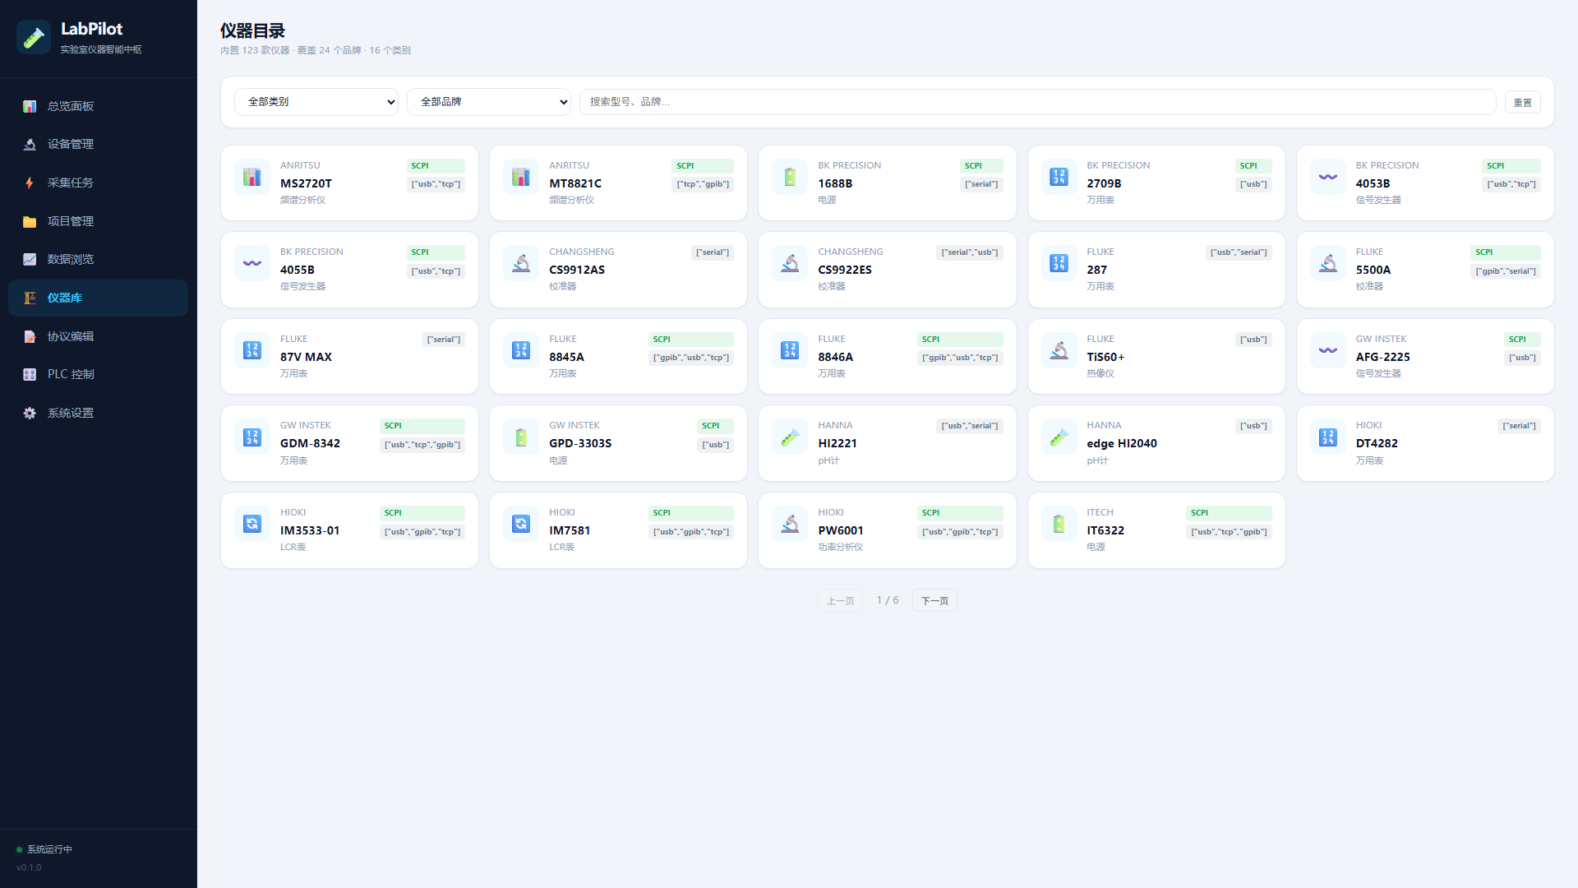The image size is (1578, 888).
Task: Click the CS9912AS microscope icon
Action: pos(521,263)
